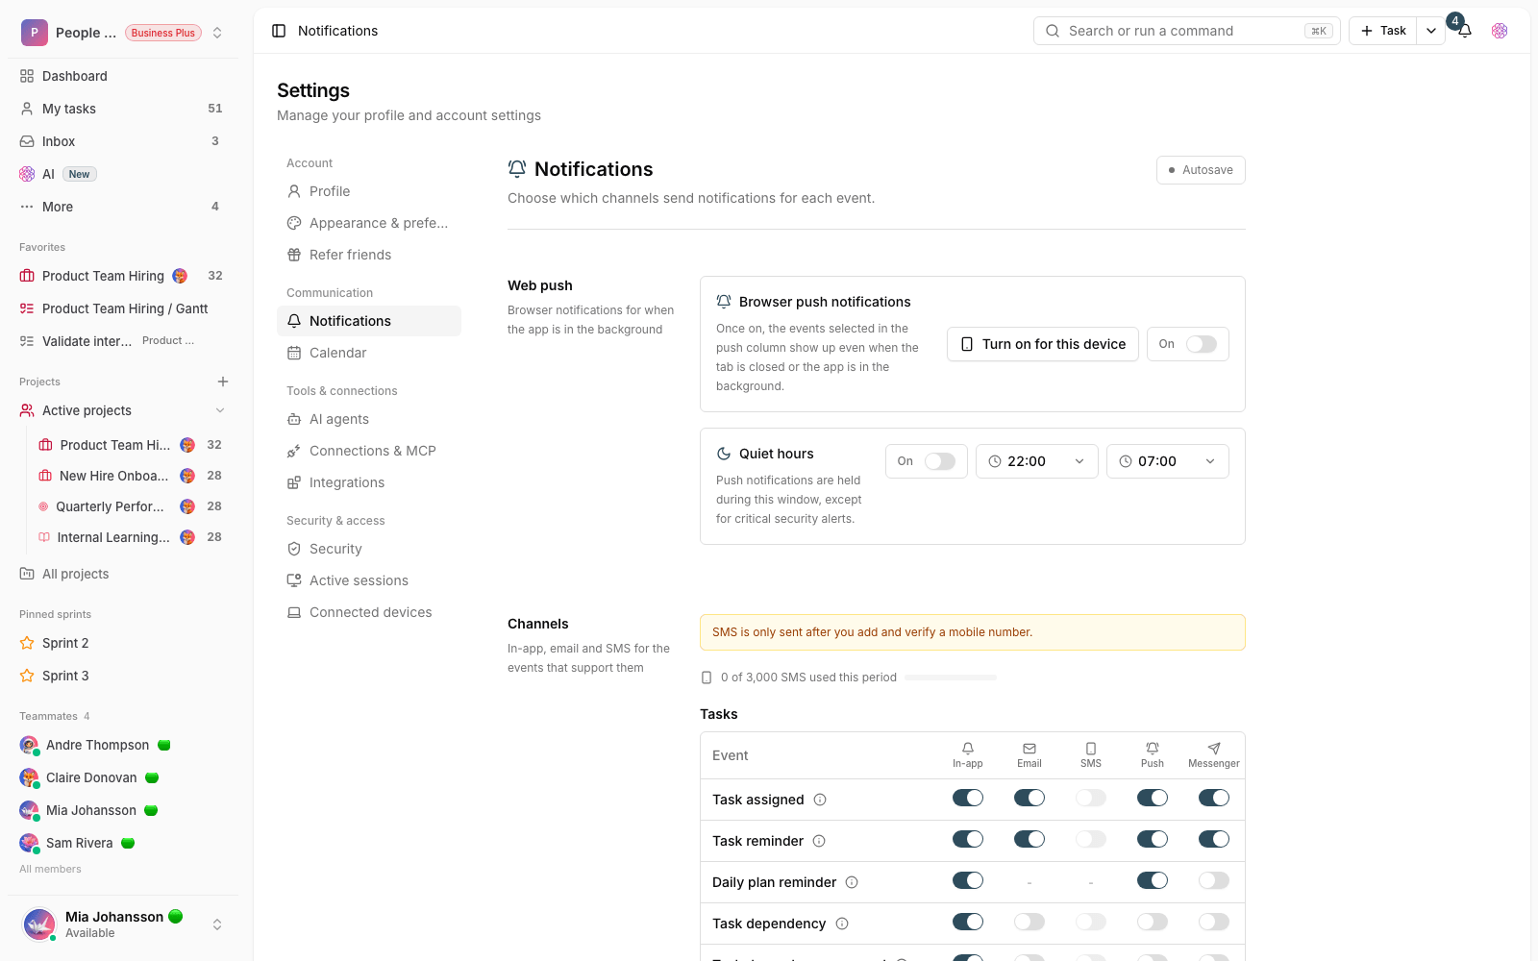Collapse the Active projects section

pos(220,410)
